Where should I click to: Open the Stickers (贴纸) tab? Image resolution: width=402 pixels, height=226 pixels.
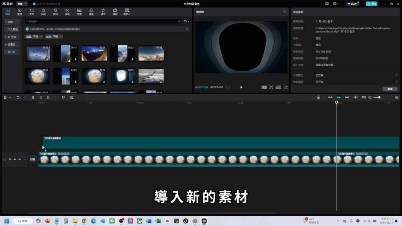[43, 12]
